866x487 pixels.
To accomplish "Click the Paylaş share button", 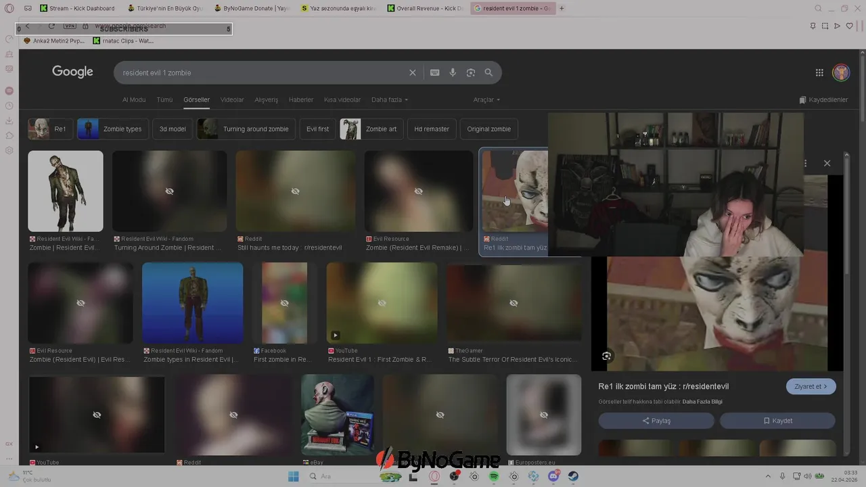I will [656, 421].
